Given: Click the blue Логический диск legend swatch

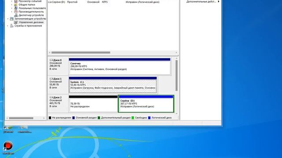Looking at the screenshot, I should click(x=149, y=118).
